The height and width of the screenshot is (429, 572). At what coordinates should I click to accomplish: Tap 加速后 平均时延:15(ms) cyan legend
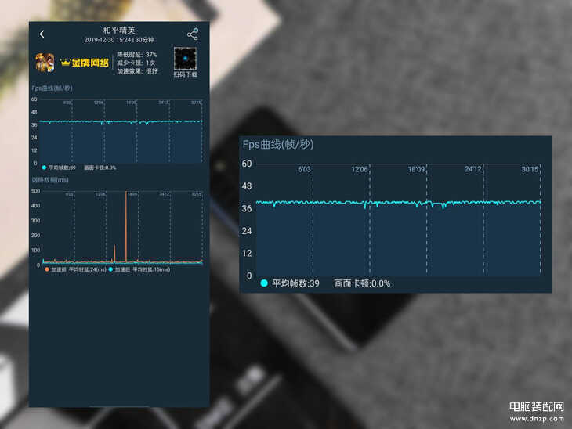tap(139, 269)
